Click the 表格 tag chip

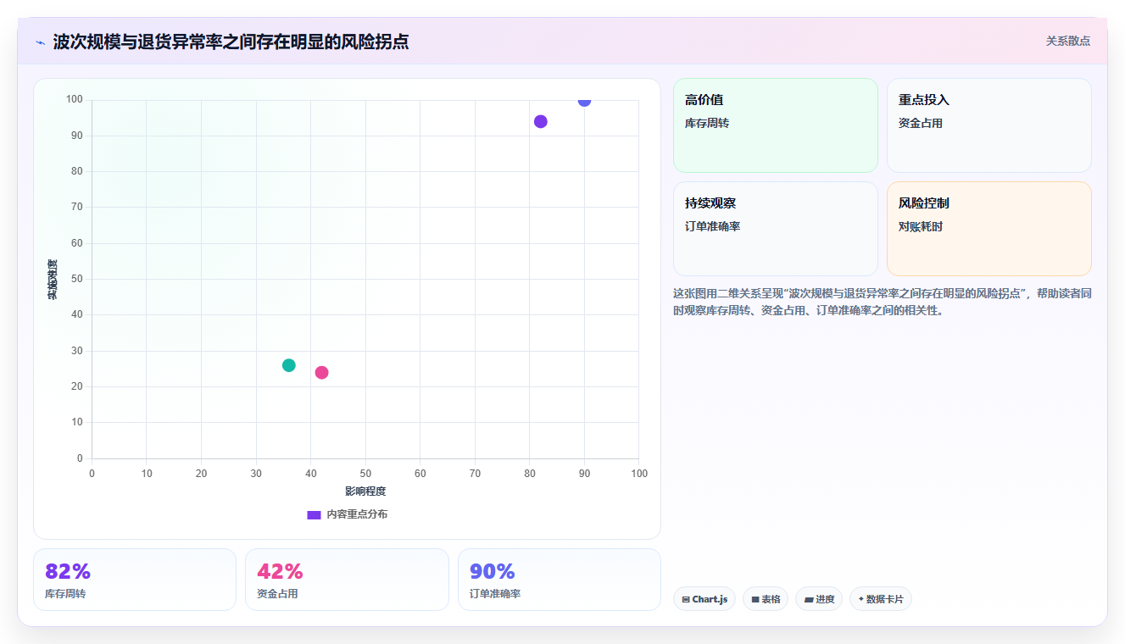pos(766,599)
